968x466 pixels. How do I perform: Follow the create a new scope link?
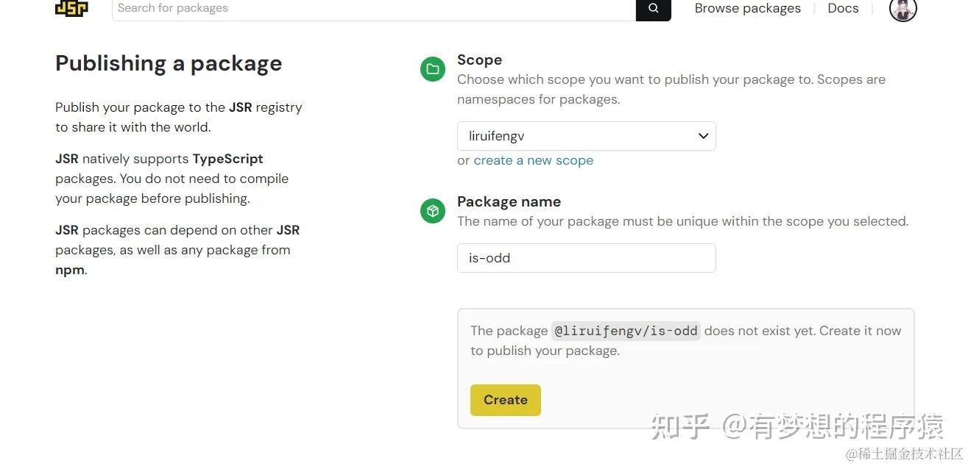click(x=533, y=160)
